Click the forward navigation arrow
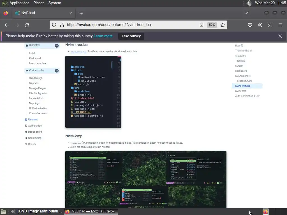This screenshot has height=215, width=287. [x=17, y=25]
